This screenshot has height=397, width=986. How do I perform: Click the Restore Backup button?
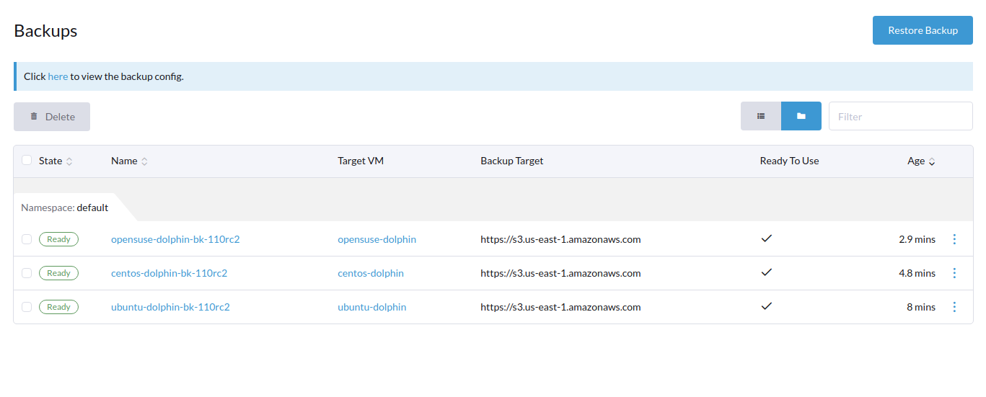(923, 30)
